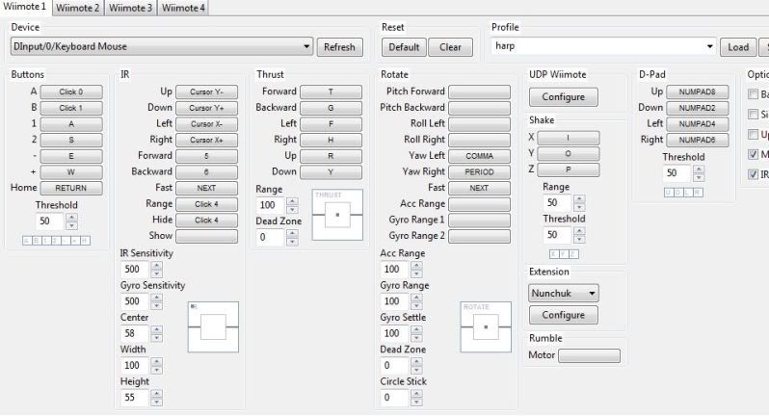
Task: Switch to the Wiimote 2 tab
Action: (77, 8)
